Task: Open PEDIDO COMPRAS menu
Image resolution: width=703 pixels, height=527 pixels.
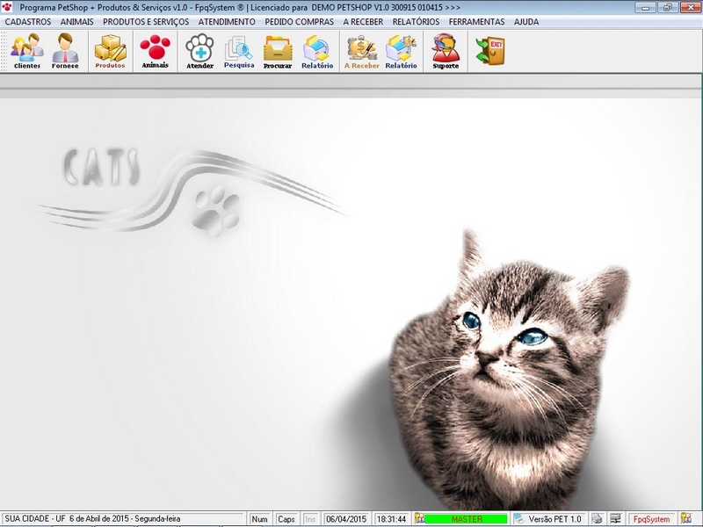Action: coord(300,21)
